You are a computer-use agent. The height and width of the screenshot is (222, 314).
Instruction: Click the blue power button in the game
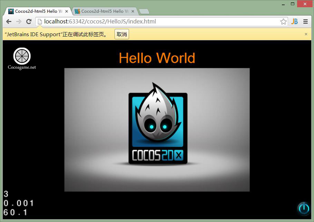304,209
